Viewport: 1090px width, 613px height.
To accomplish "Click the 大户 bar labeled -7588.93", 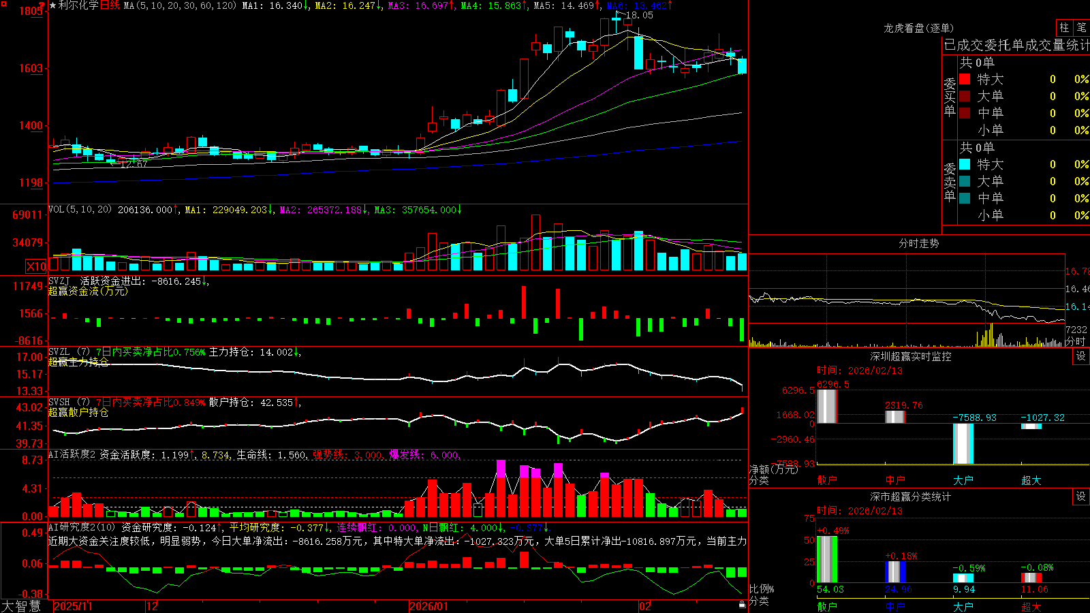I will (x=963, y=443).
